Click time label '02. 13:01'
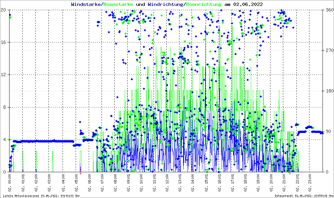 180,183
